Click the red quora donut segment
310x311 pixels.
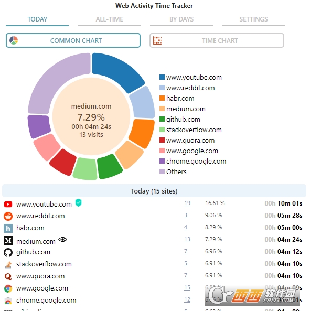click(x=63, y=163)
